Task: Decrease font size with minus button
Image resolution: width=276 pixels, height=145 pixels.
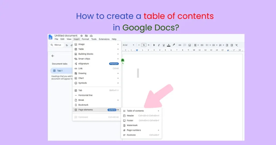Action: (x=139, y=45)
